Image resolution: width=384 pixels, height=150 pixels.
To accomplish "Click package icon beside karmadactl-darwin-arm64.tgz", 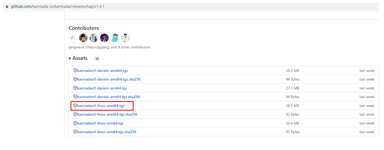I will click(75, 88).
